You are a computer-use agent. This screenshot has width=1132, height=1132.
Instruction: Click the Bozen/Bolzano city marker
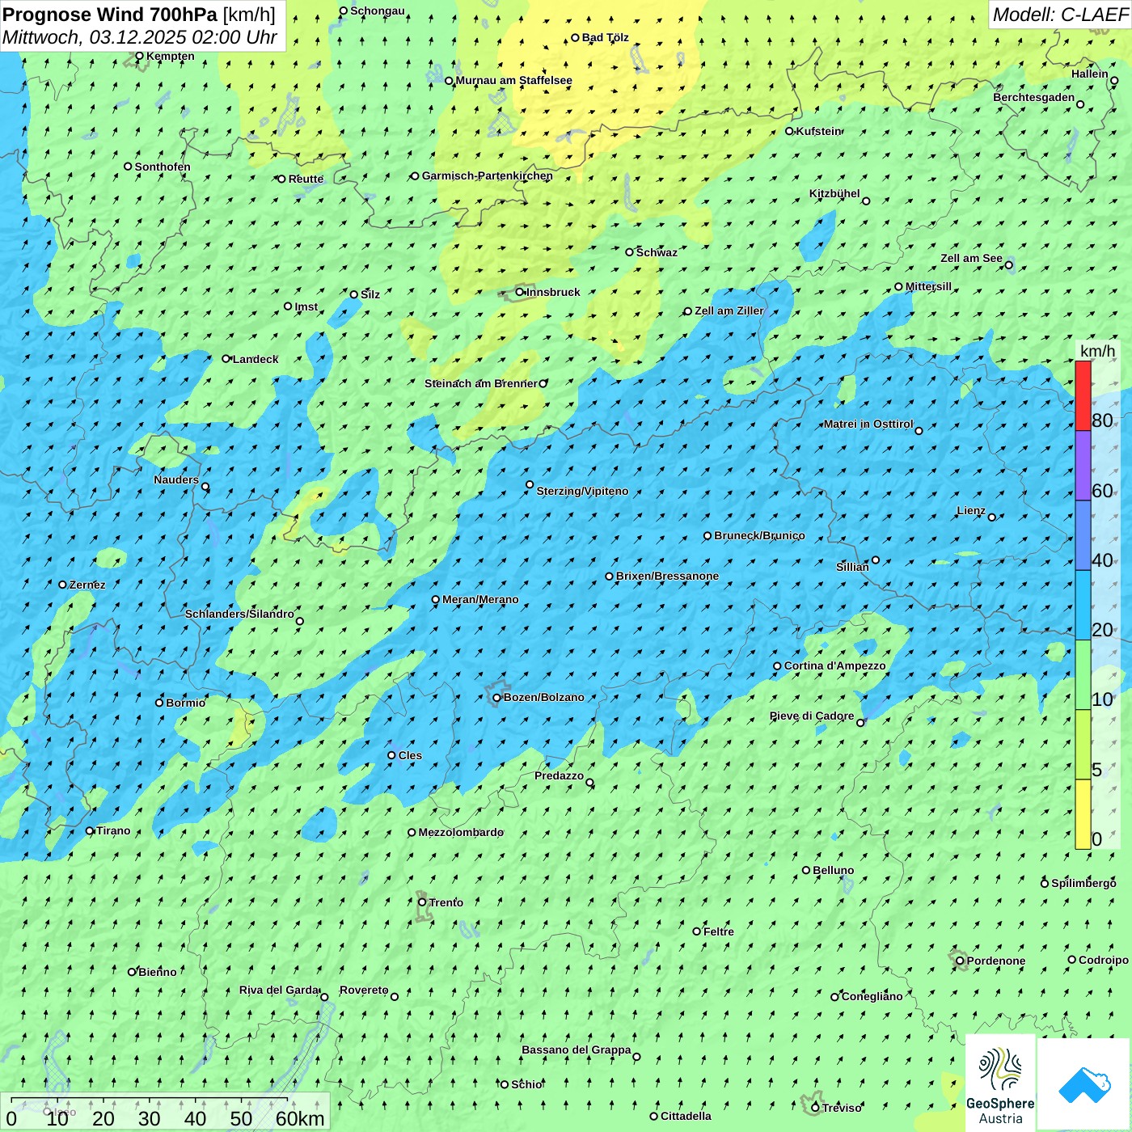[497, 698]
